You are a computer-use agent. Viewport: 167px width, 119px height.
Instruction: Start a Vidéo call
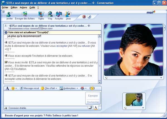pos(41,15)
